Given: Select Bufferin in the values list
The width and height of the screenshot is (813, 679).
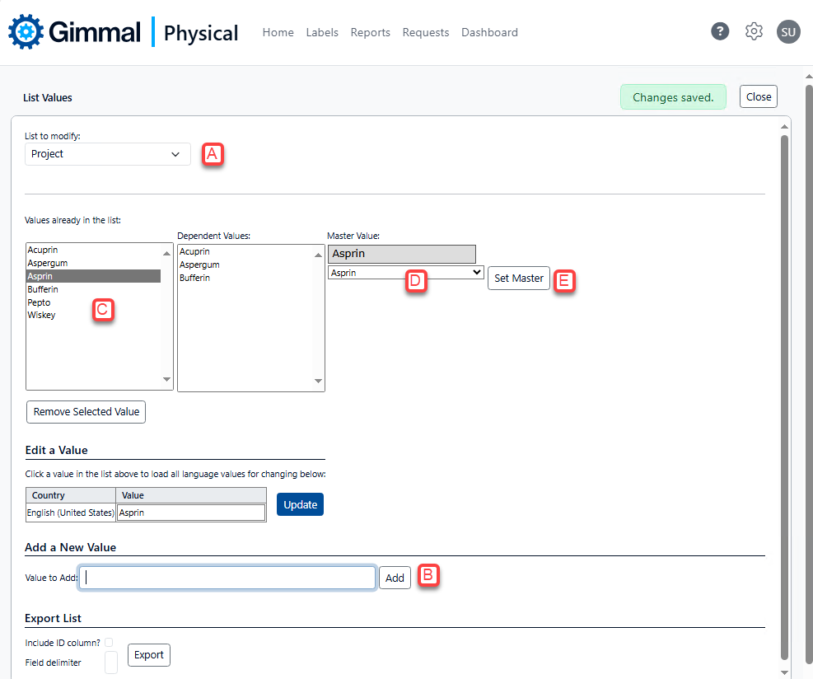Looking at the screenshot, I should click(x=42, y=289).
